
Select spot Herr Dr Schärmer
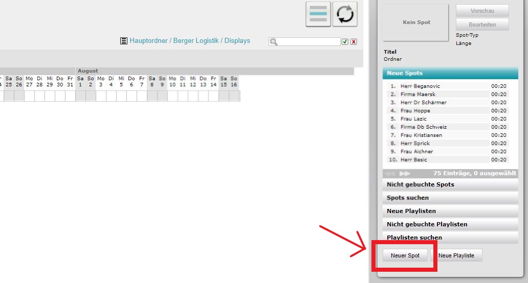point(448,103)
